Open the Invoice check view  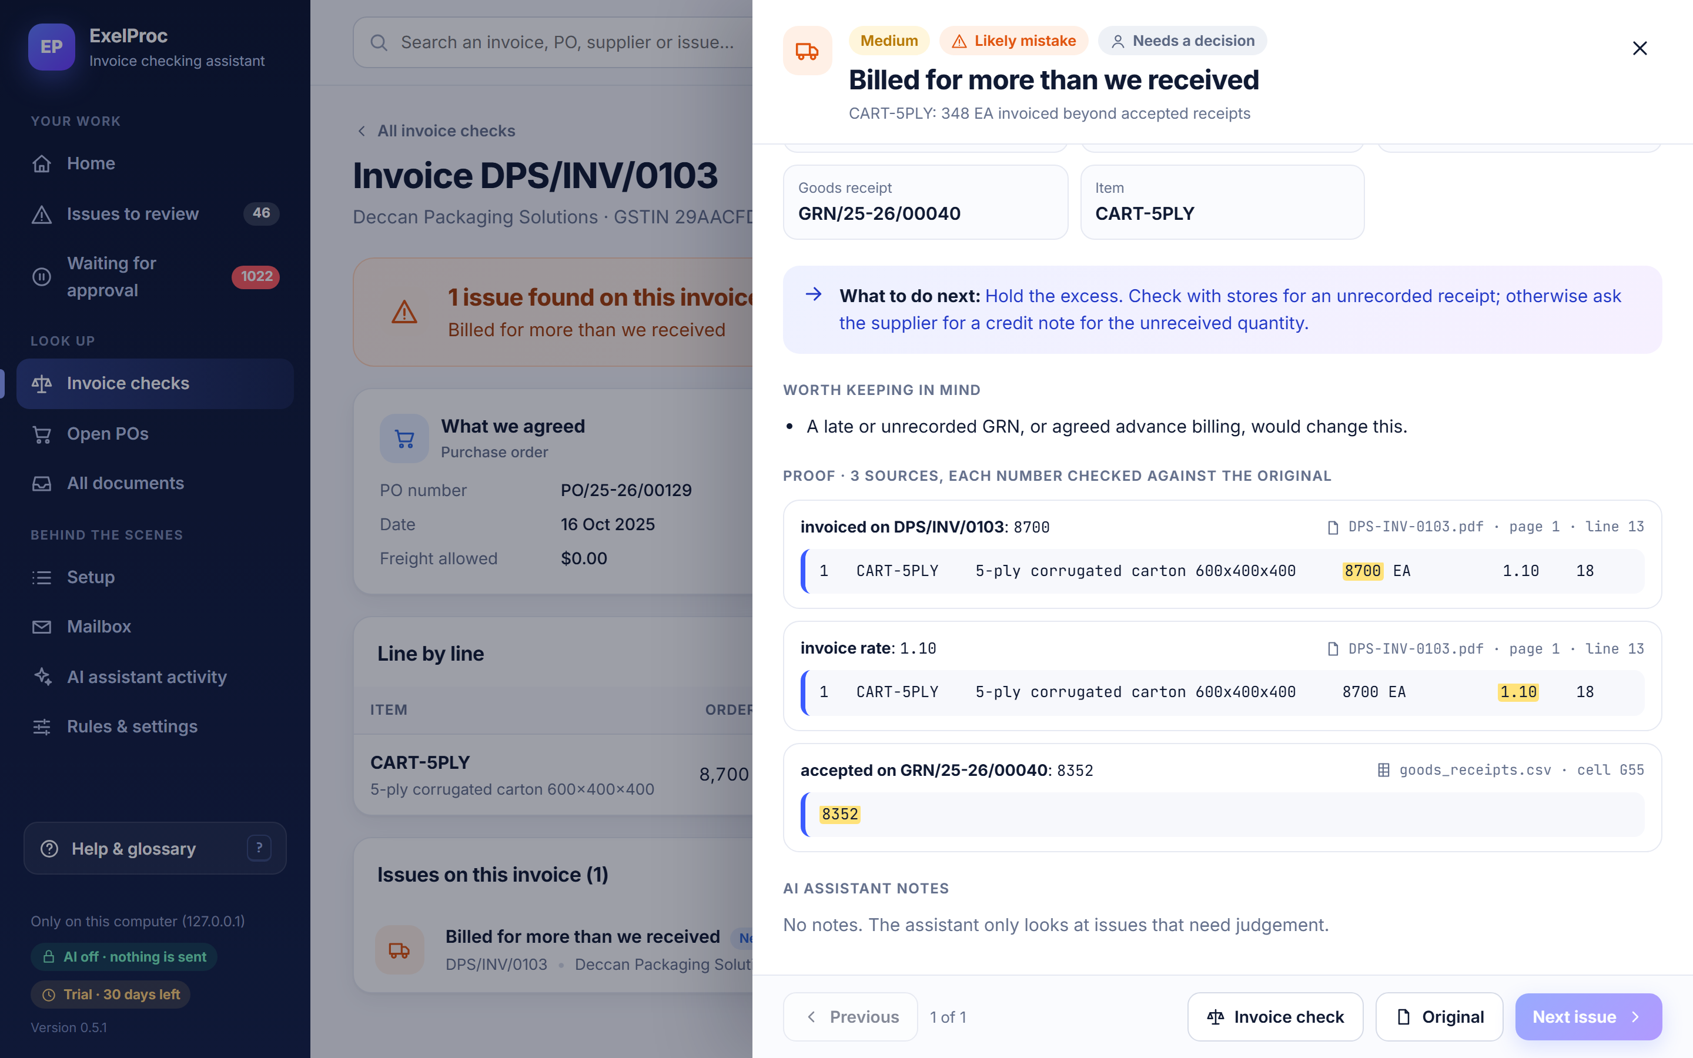pyautogui.click(x=1274, y=1017)
